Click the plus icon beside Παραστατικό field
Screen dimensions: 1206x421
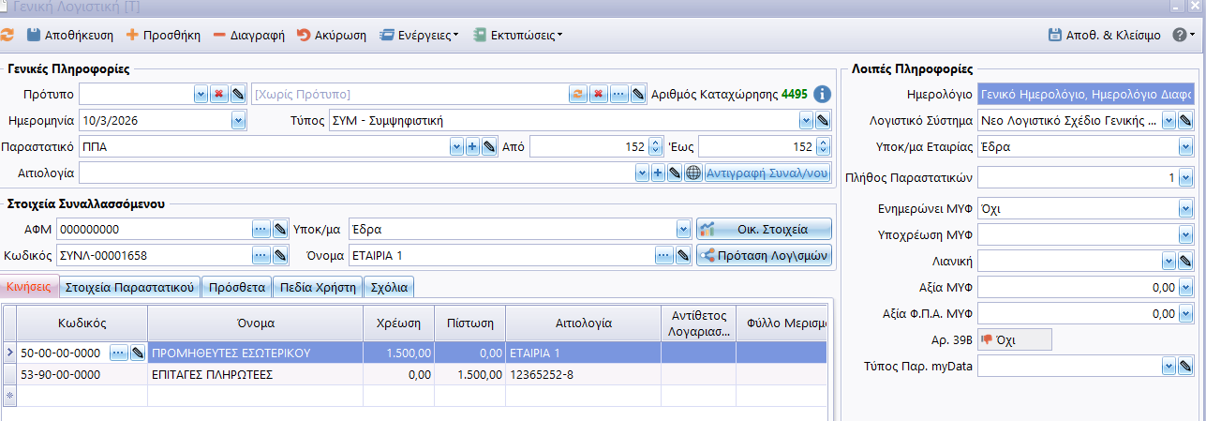(x=472, y=147)
